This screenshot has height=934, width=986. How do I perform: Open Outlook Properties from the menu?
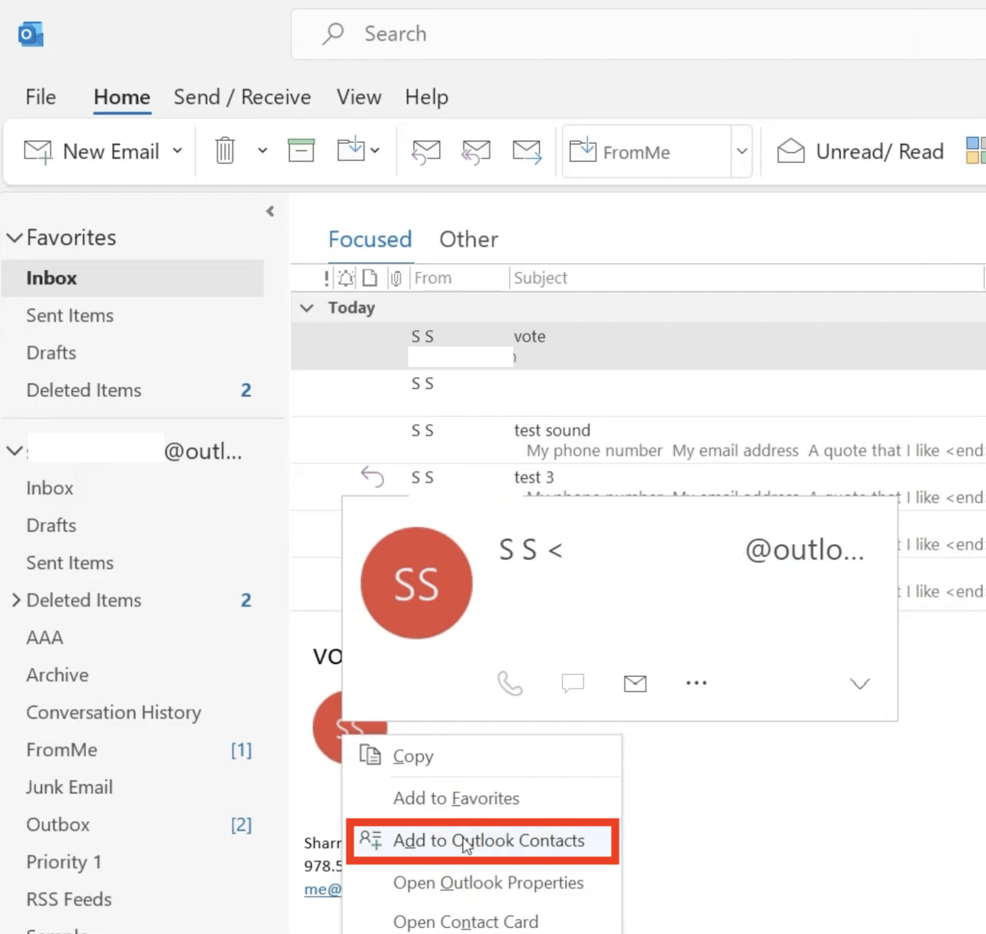pos(488,883)
